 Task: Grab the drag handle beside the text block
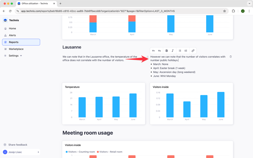148,57
